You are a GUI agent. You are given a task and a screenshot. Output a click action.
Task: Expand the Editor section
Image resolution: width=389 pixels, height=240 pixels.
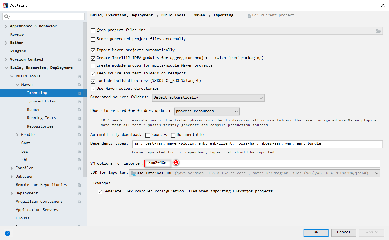pyautogui.click(x=6, y=43)
